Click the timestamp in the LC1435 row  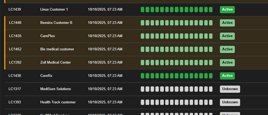pos(105,36)
